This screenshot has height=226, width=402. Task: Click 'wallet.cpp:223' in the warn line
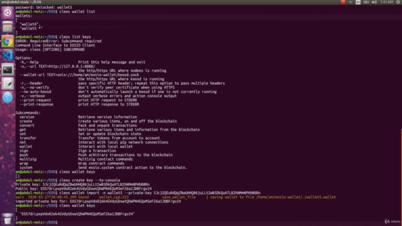(114, 197)
